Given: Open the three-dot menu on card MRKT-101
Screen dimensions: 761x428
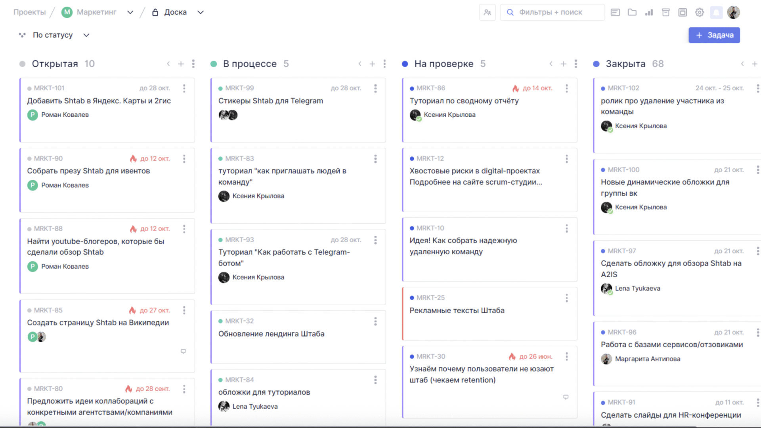Looking at the screenshot, I should (184, 88).
